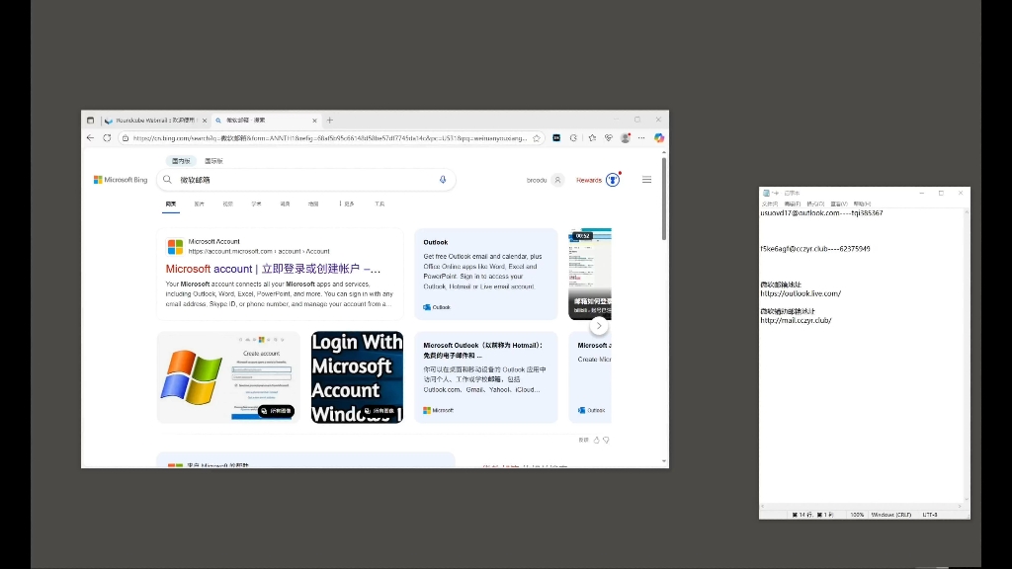Click the outlook.com account line in Notepad
Image resolution: width=1012 pixels, height=569 pixels.
point(821,213)
